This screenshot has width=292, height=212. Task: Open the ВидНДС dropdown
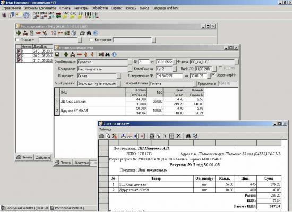[x=214, y=69]
